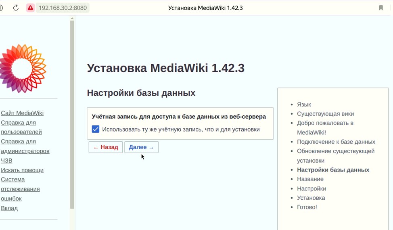The height and width of the screenshot is (230, 393).
Task: Open the Вклад link
Action: click(x=9, y=208)
